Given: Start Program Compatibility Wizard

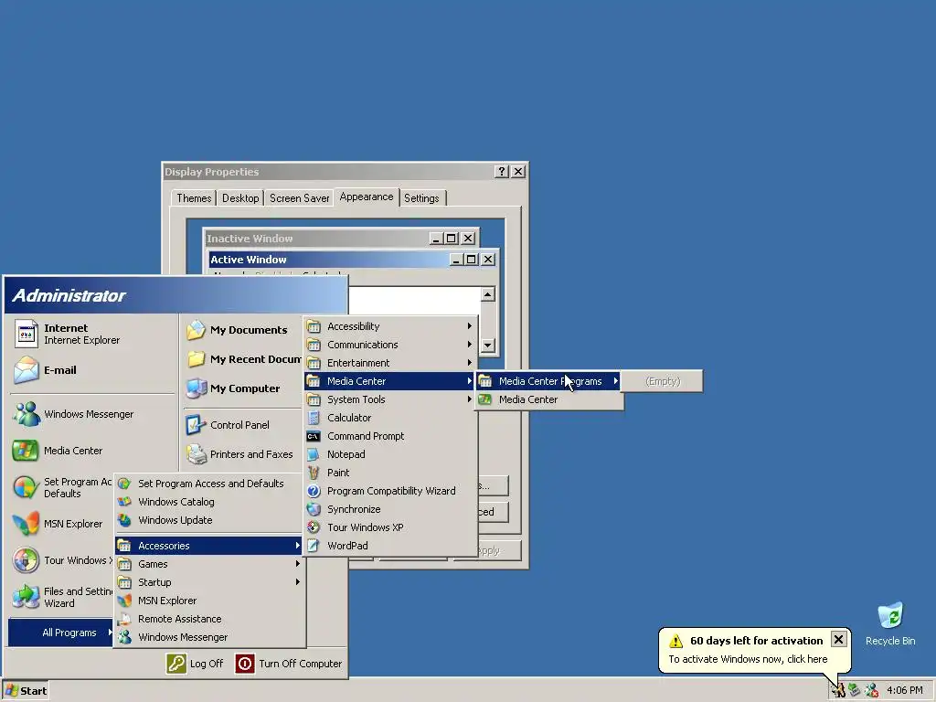Looking at the screenshot, I should 390,491.
